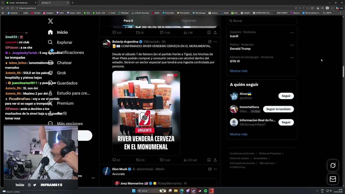Viewport: 345px width, 194px height.
Task: Open more options for Donald Trump trend
Action: [x=292, y=45]
